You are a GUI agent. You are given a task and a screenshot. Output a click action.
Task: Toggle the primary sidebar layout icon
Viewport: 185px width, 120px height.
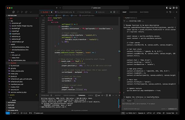[167, 8]
